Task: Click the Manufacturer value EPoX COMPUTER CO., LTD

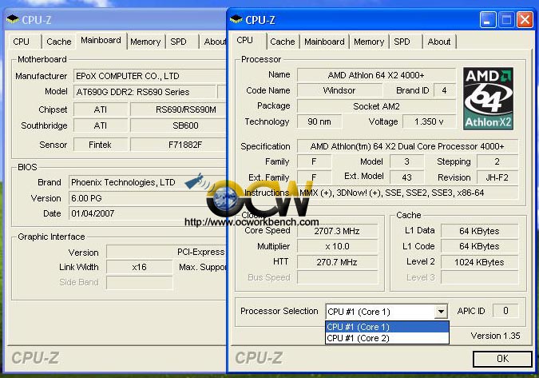Action: click(150, 76)
